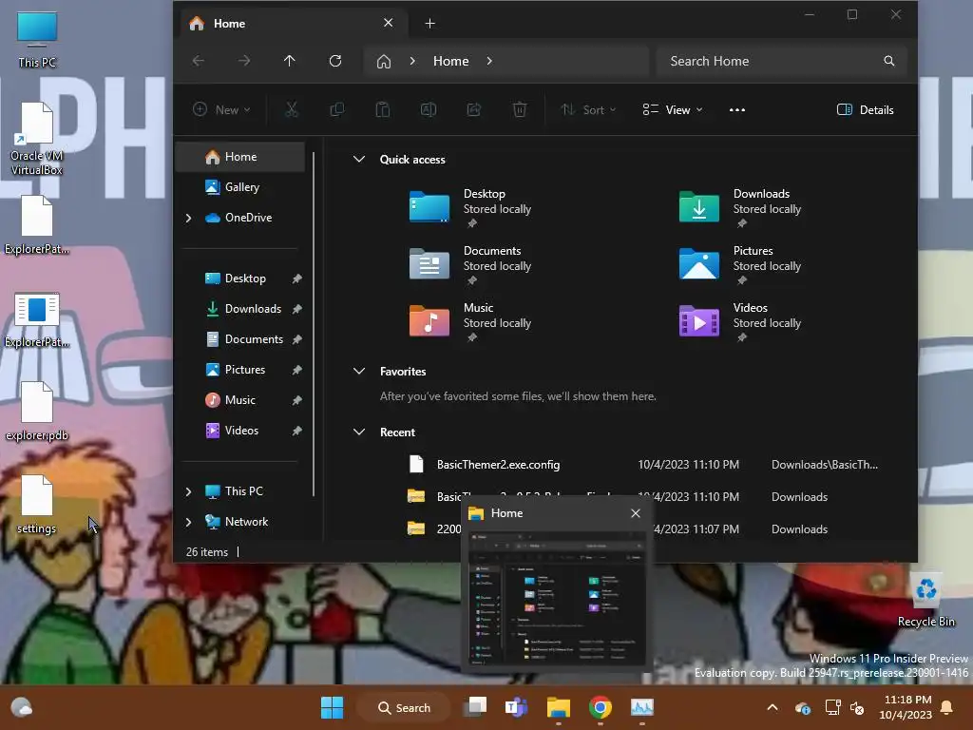
Task: Select Oracle VM VirtualBox desktop shortcut
Action: coord(37,139)
